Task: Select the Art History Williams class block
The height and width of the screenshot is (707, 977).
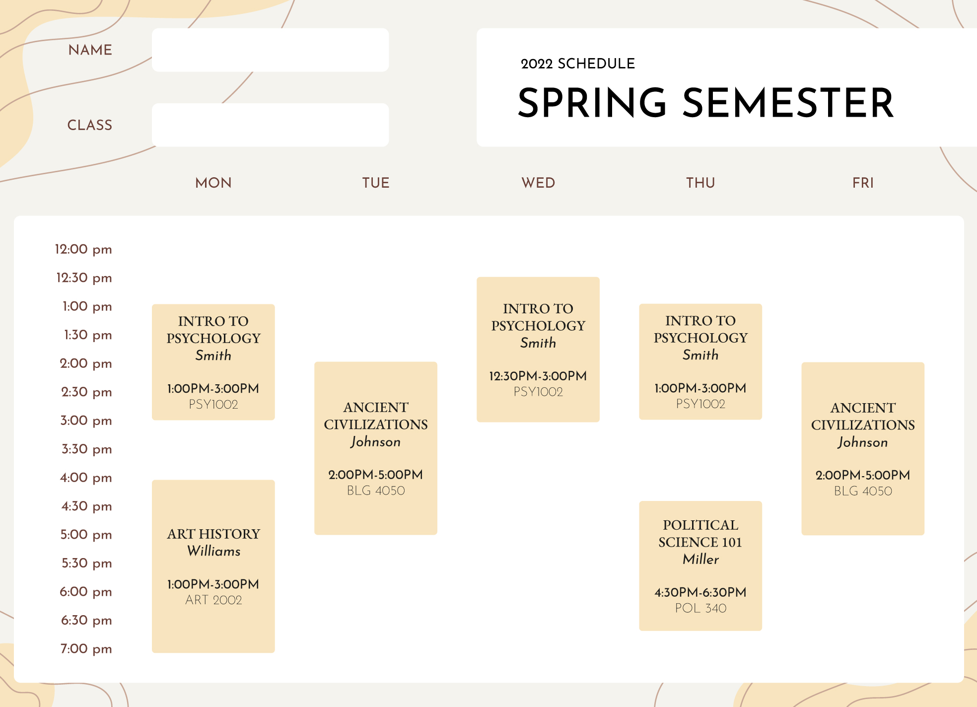Action: pyautogui.click(x=213, y=566)
